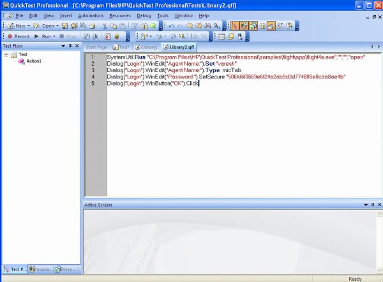Screen dimensions: 383x282
Task: Place cursor on line with SetSecure
Action: coord(226,77)
